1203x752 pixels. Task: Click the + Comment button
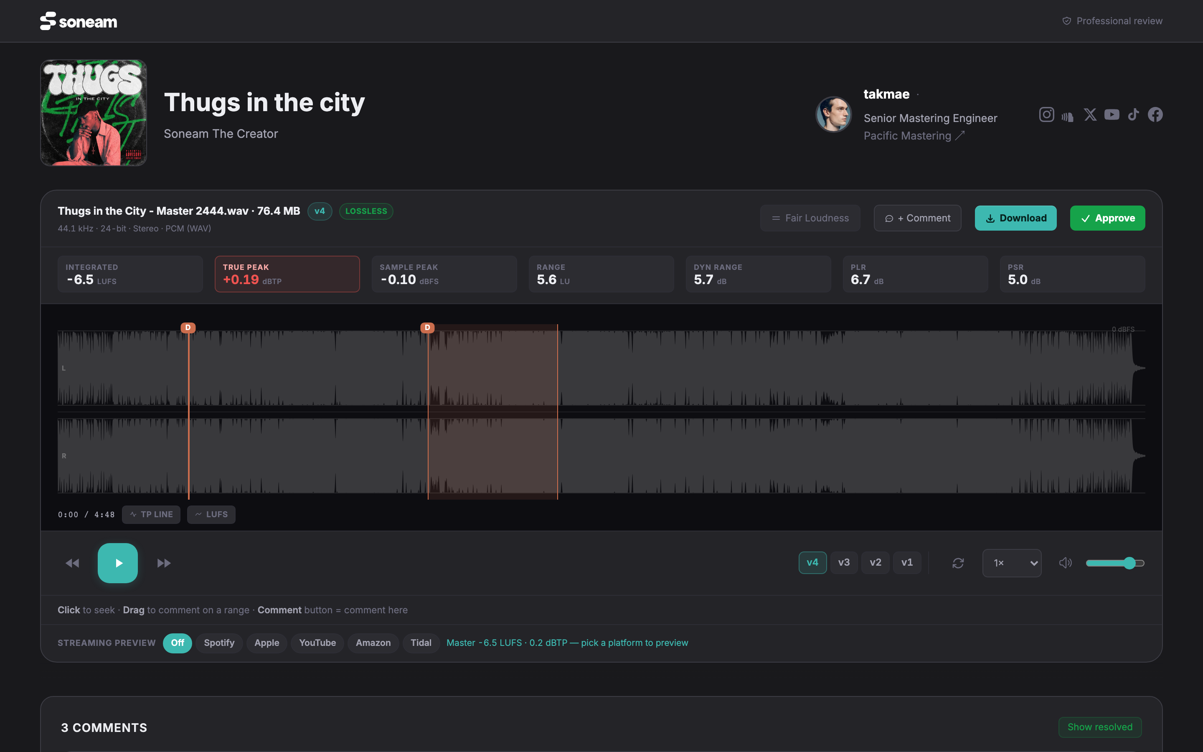[918, 218]
